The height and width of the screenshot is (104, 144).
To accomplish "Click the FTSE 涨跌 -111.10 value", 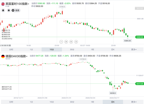I will 54,3.
